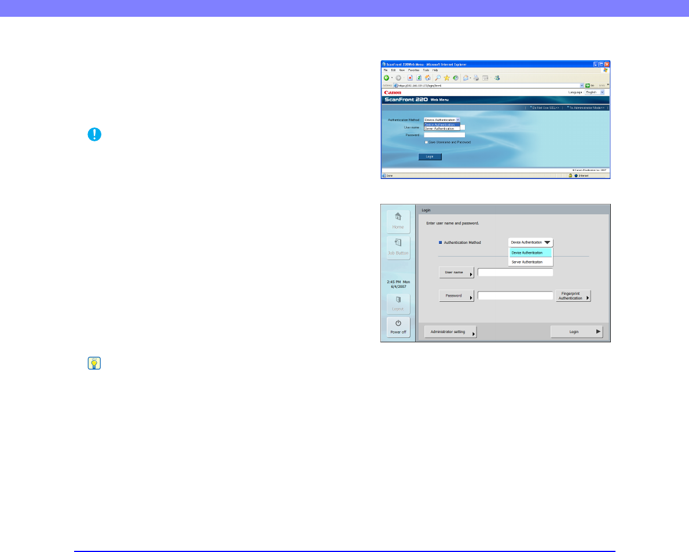Click the green Go arrow beside address bar
This screenshot has width=689, height=552.
(x=588, y=85)
